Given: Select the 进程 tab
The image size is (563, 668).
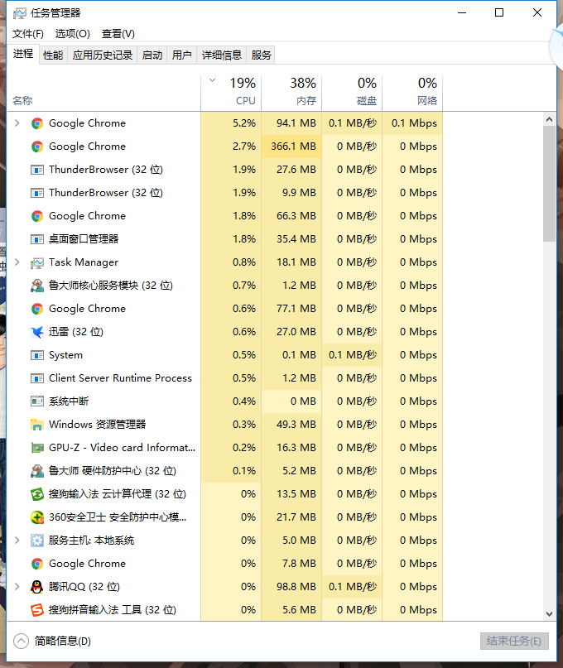Looking at the screenshot, I should (23, 54).
